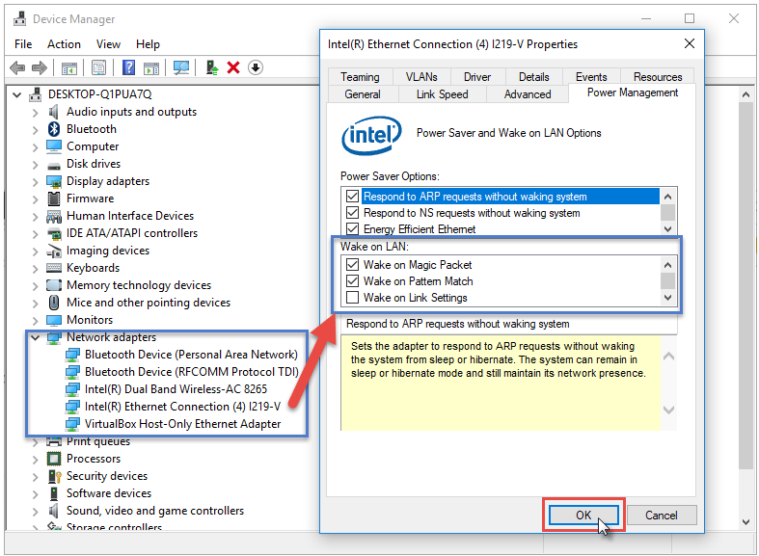The height and width of the screenshot is (556, 759).
Task: Click the Action pane toolbar icon
Action: point(151,68)
